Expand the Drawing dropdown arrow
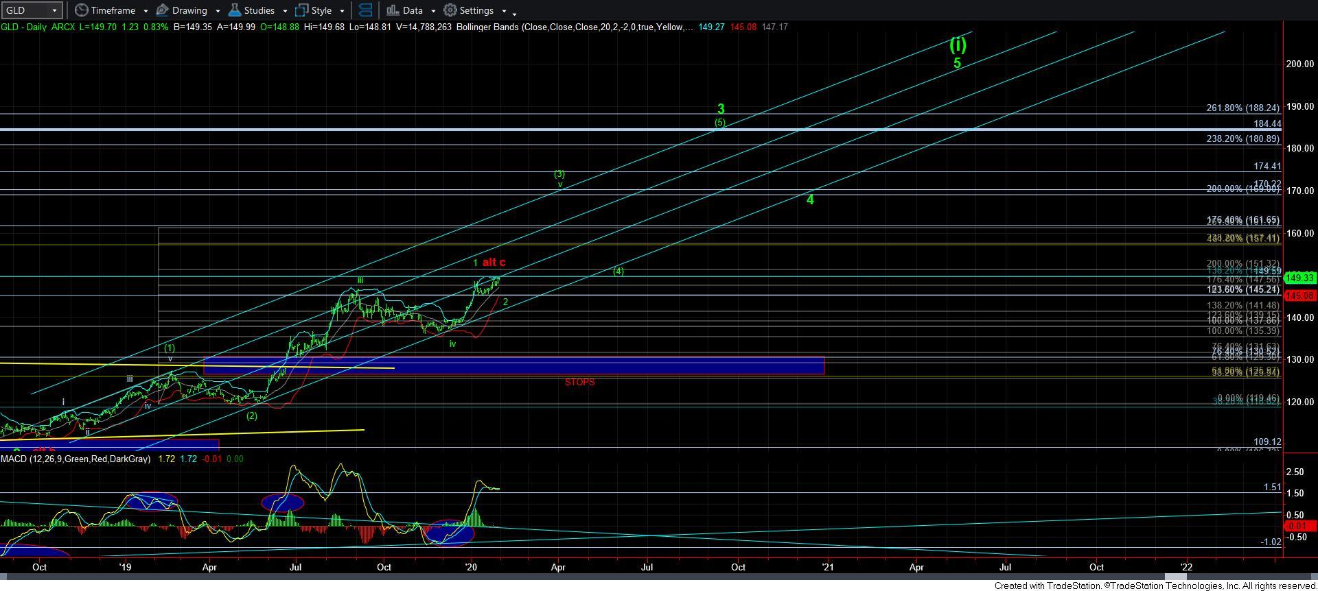1318x591 pixels. click(x=218, y=11)
